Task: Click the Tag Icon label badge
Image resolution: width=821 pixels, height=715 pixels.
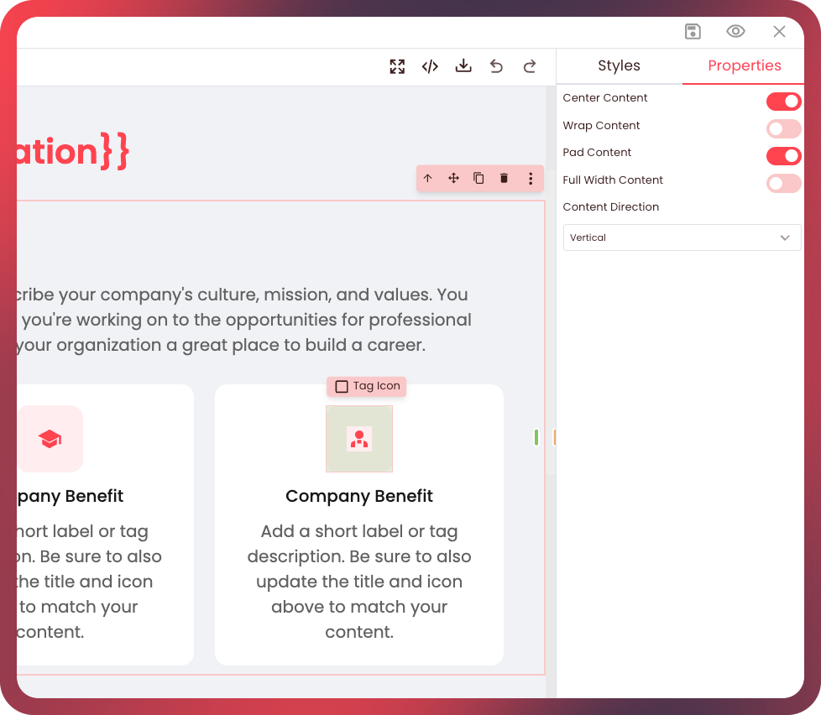Action: point(367,386)
